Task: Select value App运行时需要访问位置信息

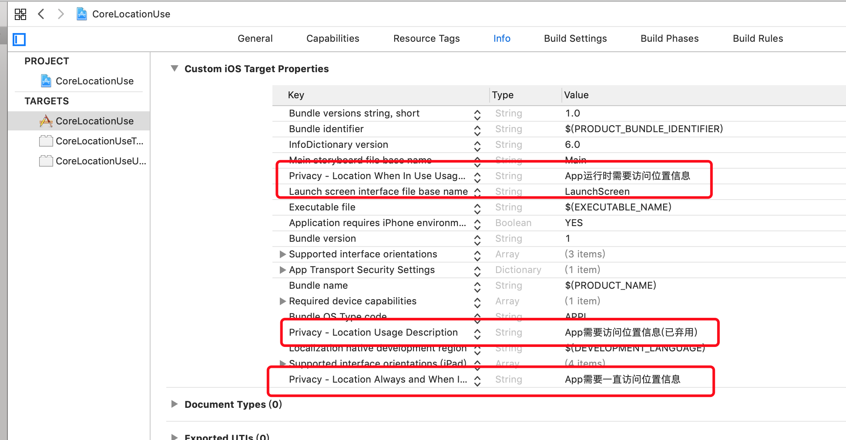Action: point(627,176)
